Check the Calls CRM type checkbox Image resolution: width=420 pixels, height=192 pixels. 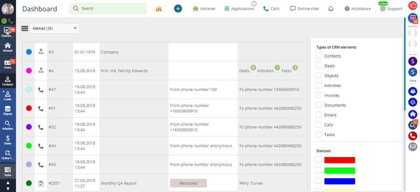click(x=318, y=125)
